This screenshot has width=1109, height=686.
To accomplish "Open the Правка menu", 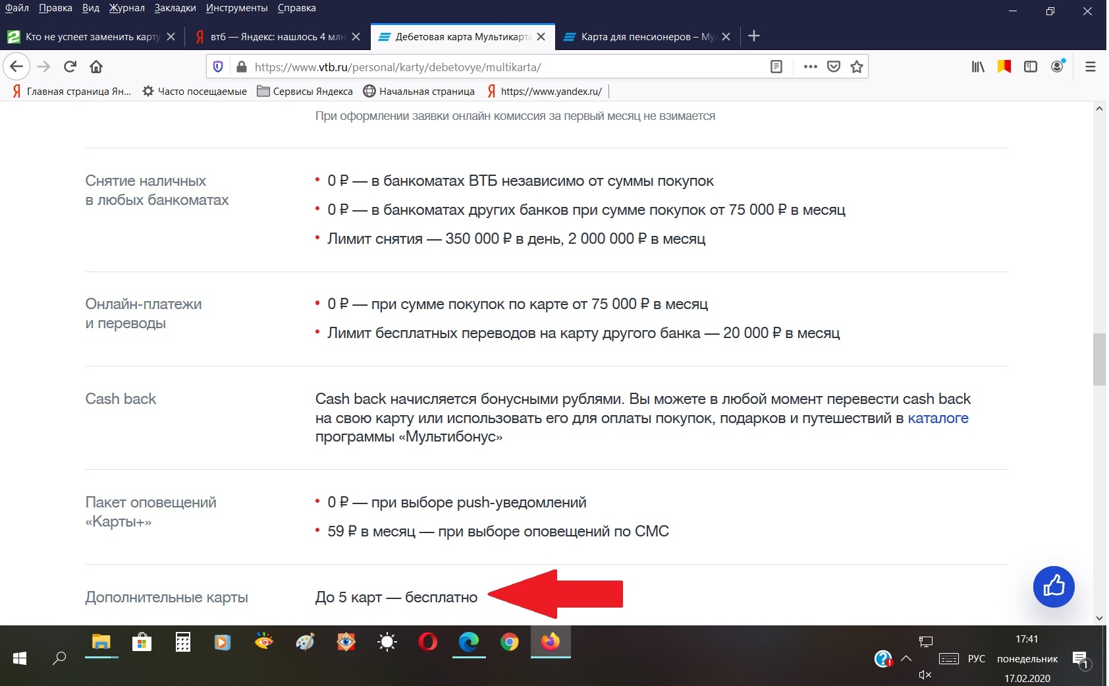I will tap(55, 8).
